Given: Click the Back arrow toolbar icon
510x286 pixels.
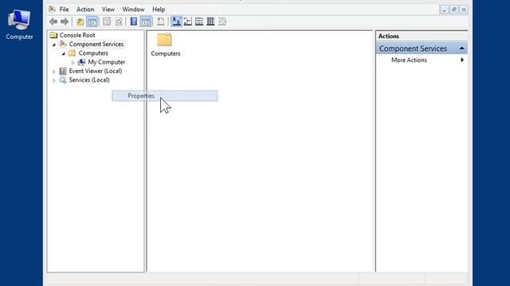Looking at the screenshot, I should [53, 21].
